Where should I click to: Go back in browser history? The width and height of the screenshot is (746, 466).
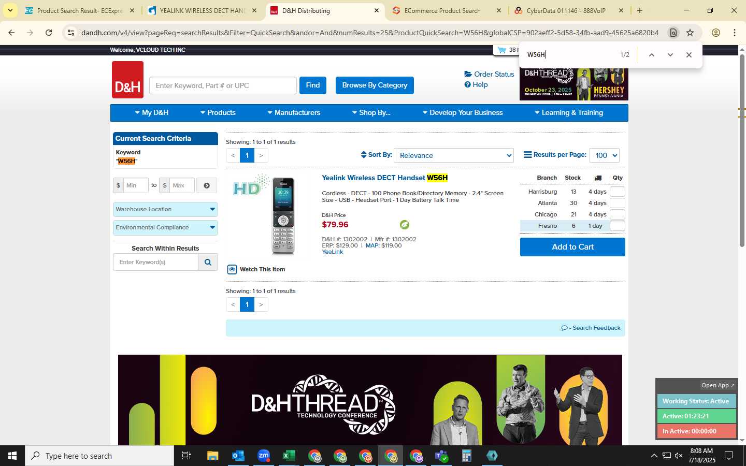[11, 33]
